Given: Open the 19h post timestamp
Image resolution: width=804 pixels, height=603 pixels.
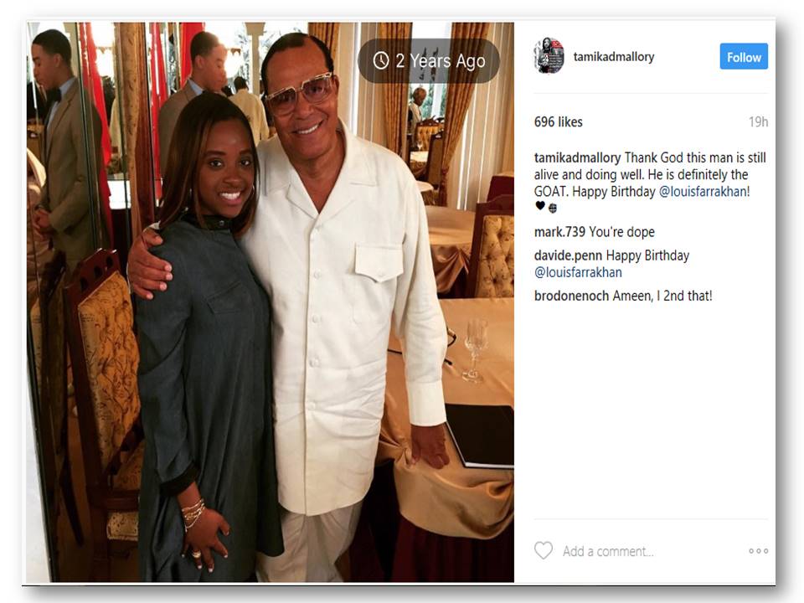Looking at the screenshot, I should click(x=758, y=122).
